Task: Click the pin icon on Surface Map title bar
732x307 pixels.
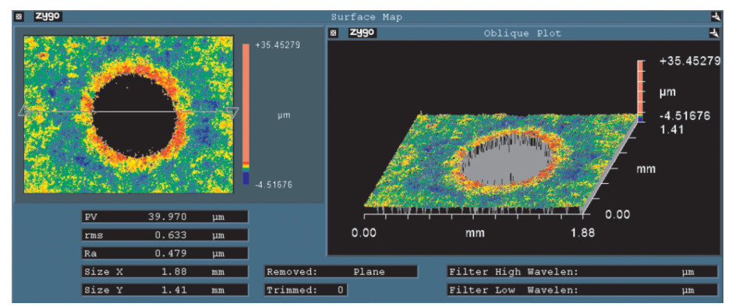Action: point(715,17)
